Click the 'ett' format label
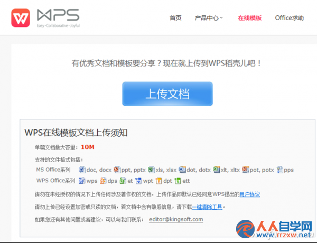Image resolution: width=317 pixels, height=243 pixels. click(186, 181)
